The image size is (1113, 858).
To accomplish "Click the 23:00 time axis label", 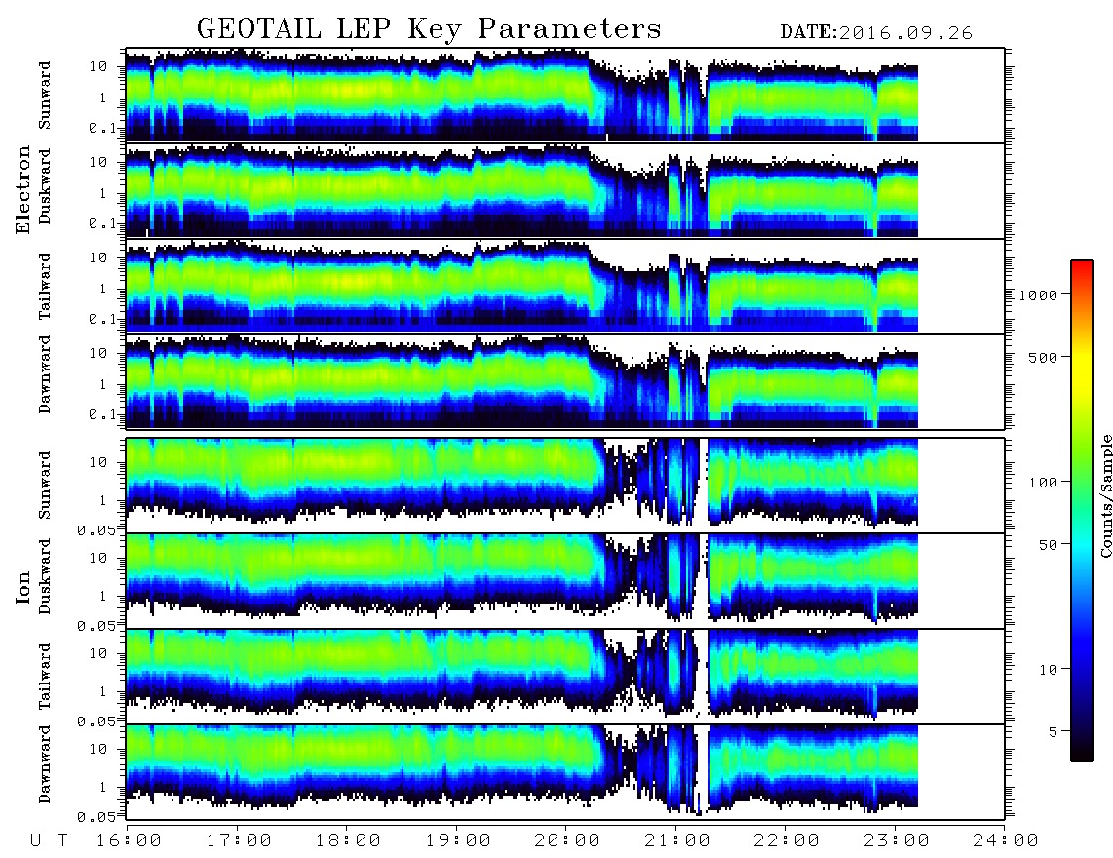I will 897,841.
